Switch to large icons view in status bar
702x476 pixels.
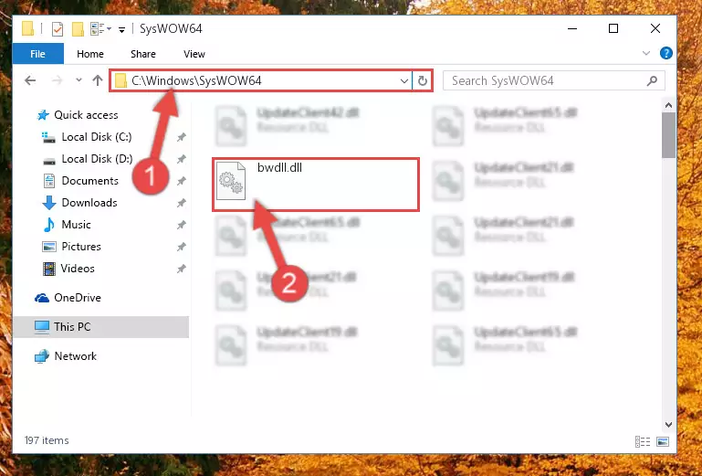(x=663, y=442)
